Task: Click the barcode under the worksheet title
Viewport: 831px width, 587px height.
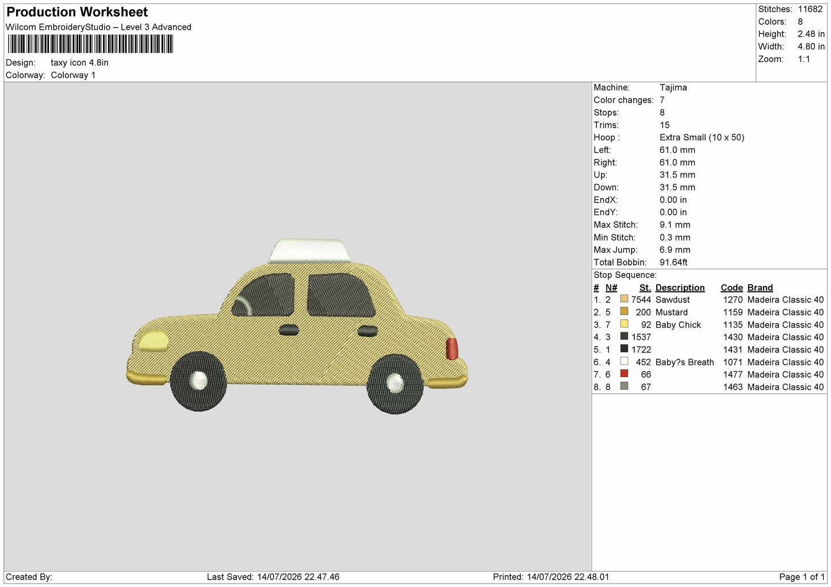Action: pos(90,44)
